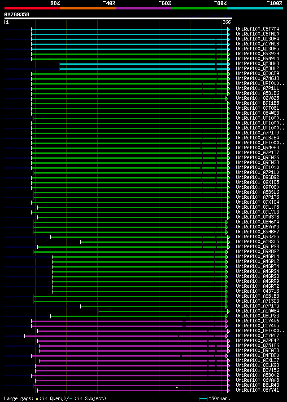Screen dimensions: 287x402
Task: Click the white query sequence bar
Action: pyautogui.click(x=118, y=18)
